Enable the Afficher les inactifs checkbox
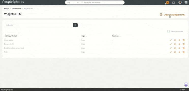 click(x=168, y=32)
